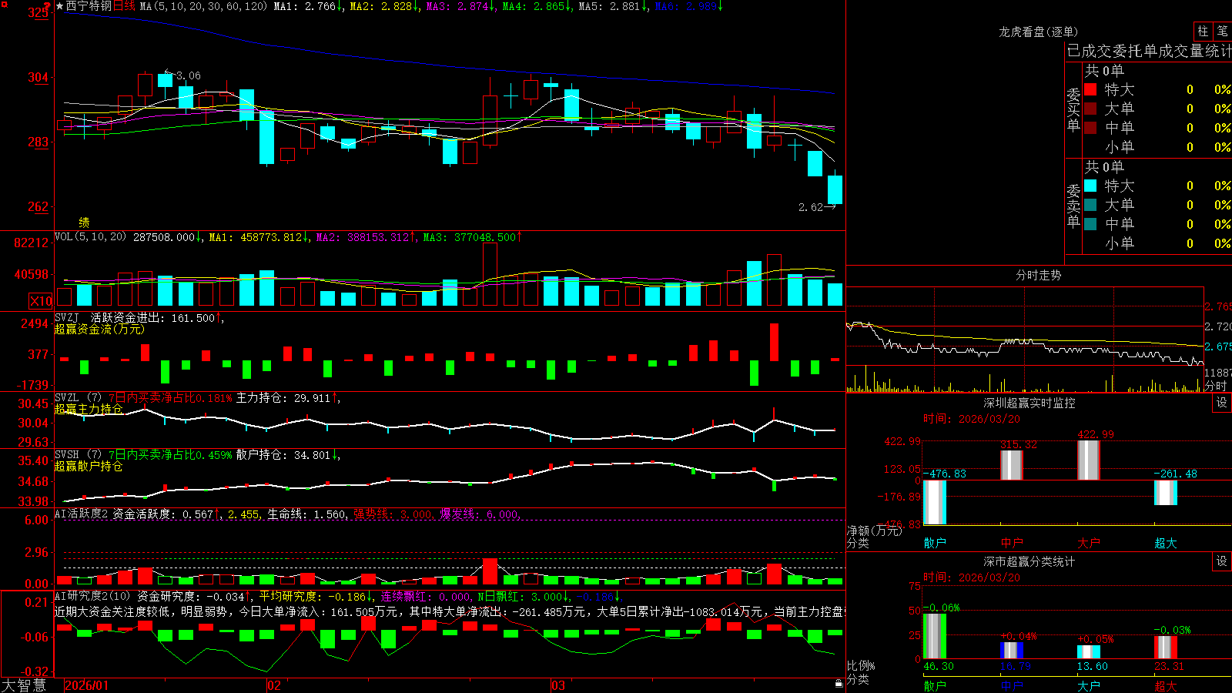Click the MA(5,10,20,30,60,120) indicator label
This screenshot has height=693, width=1232.
[203, 6]
